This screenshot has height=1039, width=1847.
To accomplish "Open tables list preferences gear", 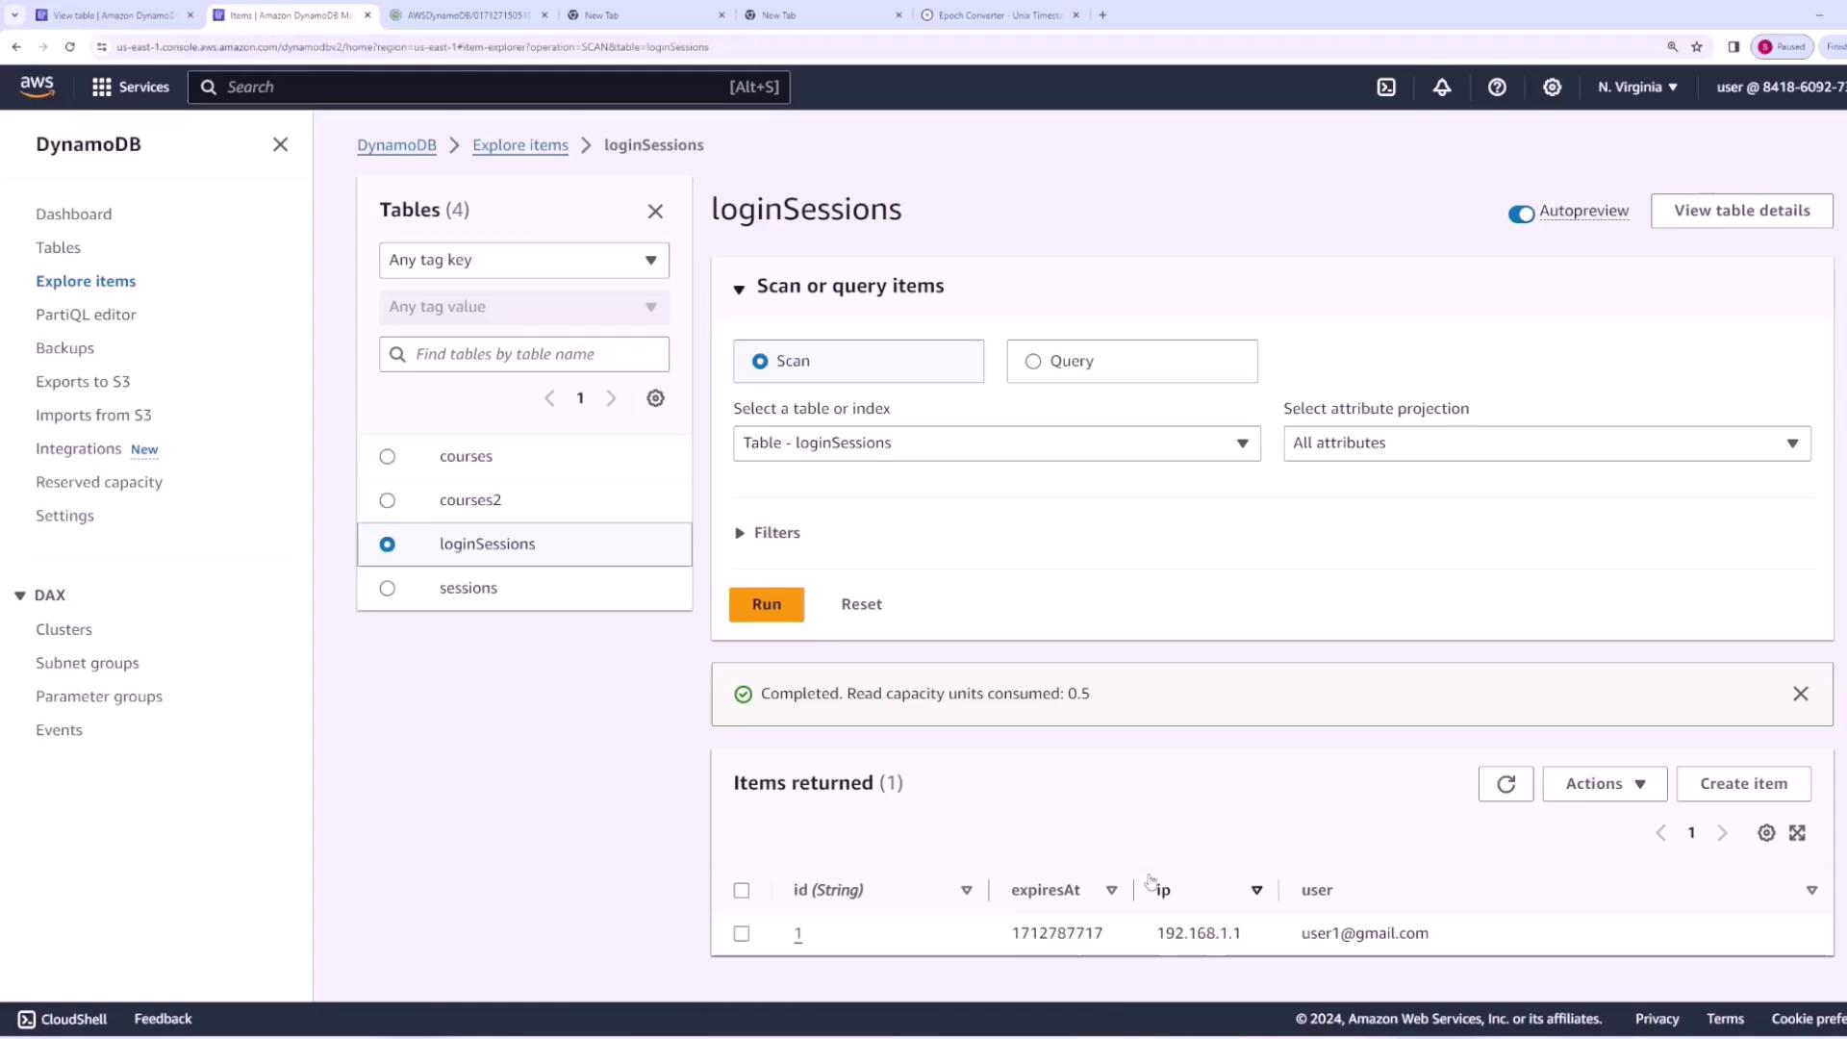I will (655, 398).
